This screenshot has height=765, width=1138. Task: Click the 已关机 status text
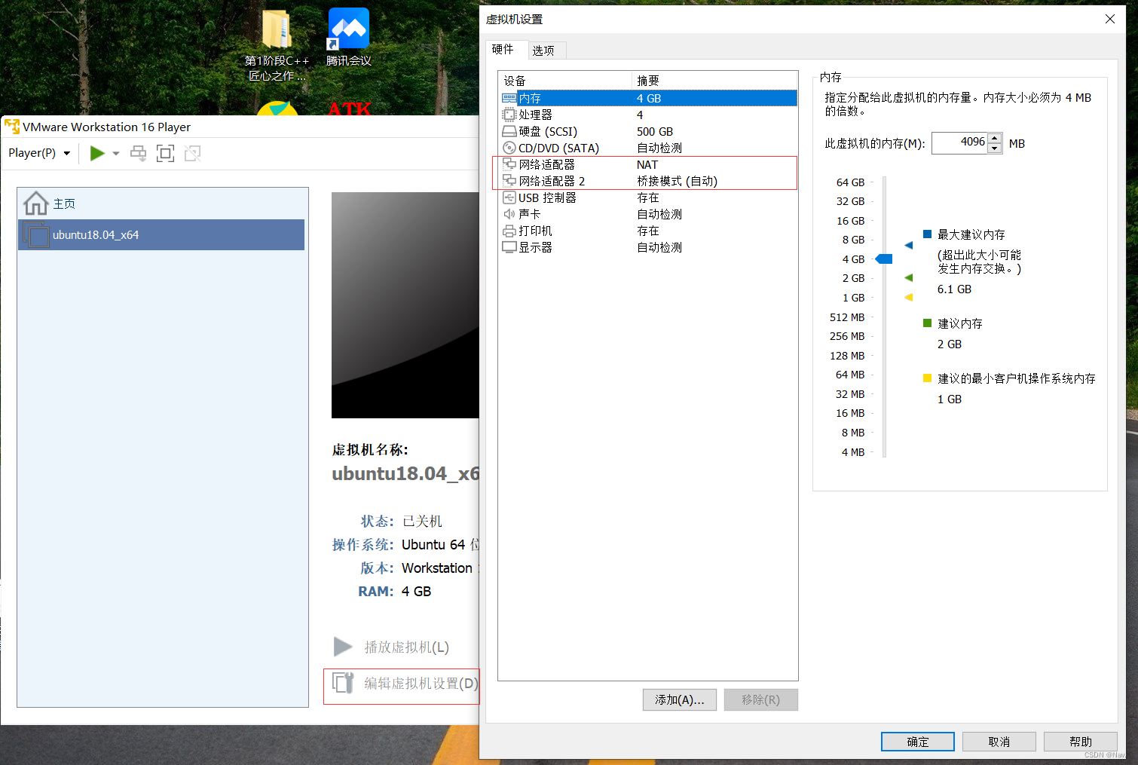422,521
